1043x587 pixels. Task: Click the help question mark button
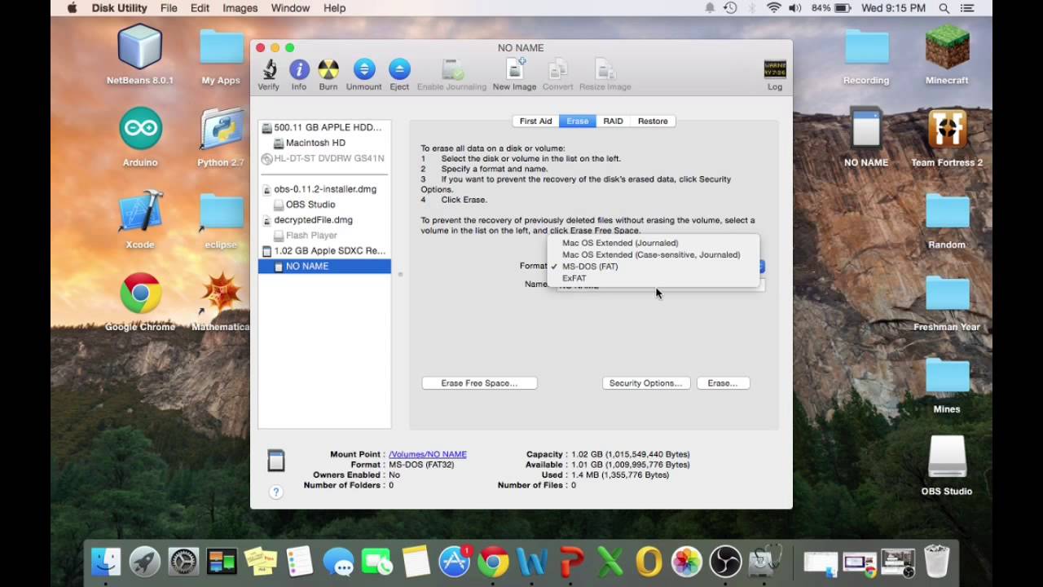point(276,492)
